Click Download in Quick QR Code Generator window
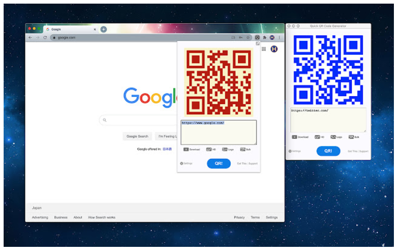Screen dimensions: 397x251 pyautogui.click(x=300, y=137)
